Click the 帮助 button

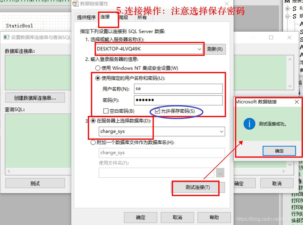214,218
